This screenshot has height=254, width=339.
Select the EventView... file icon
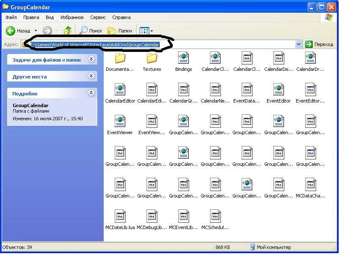click(152, 121)
